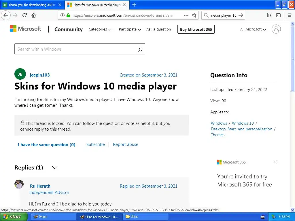Focus the Search within Windows field

pyautogui.click(x=80, y=49)
